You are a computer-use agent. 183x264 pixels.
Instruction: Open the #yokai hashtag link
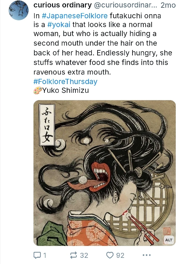point(59,25)
